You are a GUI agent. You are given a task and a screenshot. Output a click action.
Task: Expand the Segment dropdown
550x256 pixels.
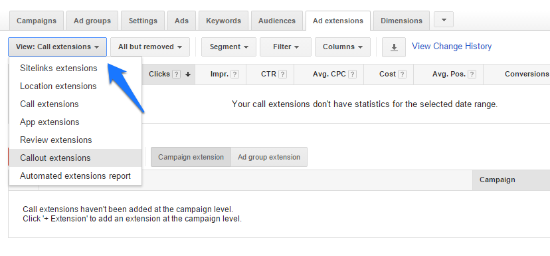(229, 47)
